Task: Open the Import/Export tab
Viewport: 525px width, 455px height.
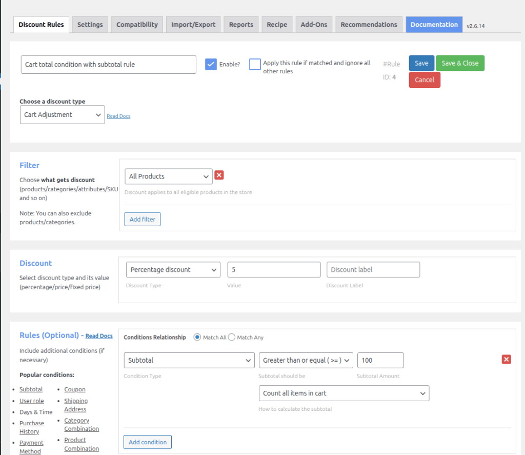Action: click(x=194, y=25)
